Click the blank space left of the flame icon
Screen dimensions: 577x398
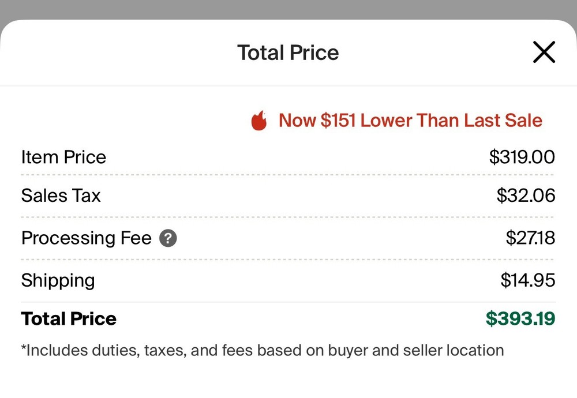click(x=127, y=121)
